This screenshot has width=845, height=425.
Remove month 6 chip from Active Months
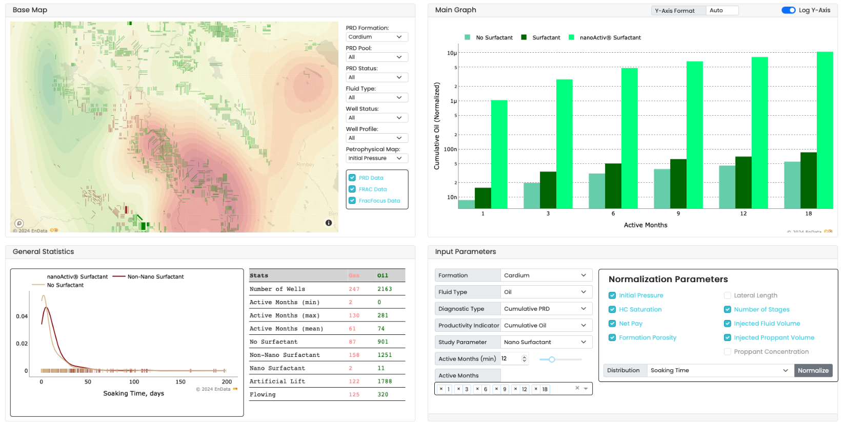[477, 389]
